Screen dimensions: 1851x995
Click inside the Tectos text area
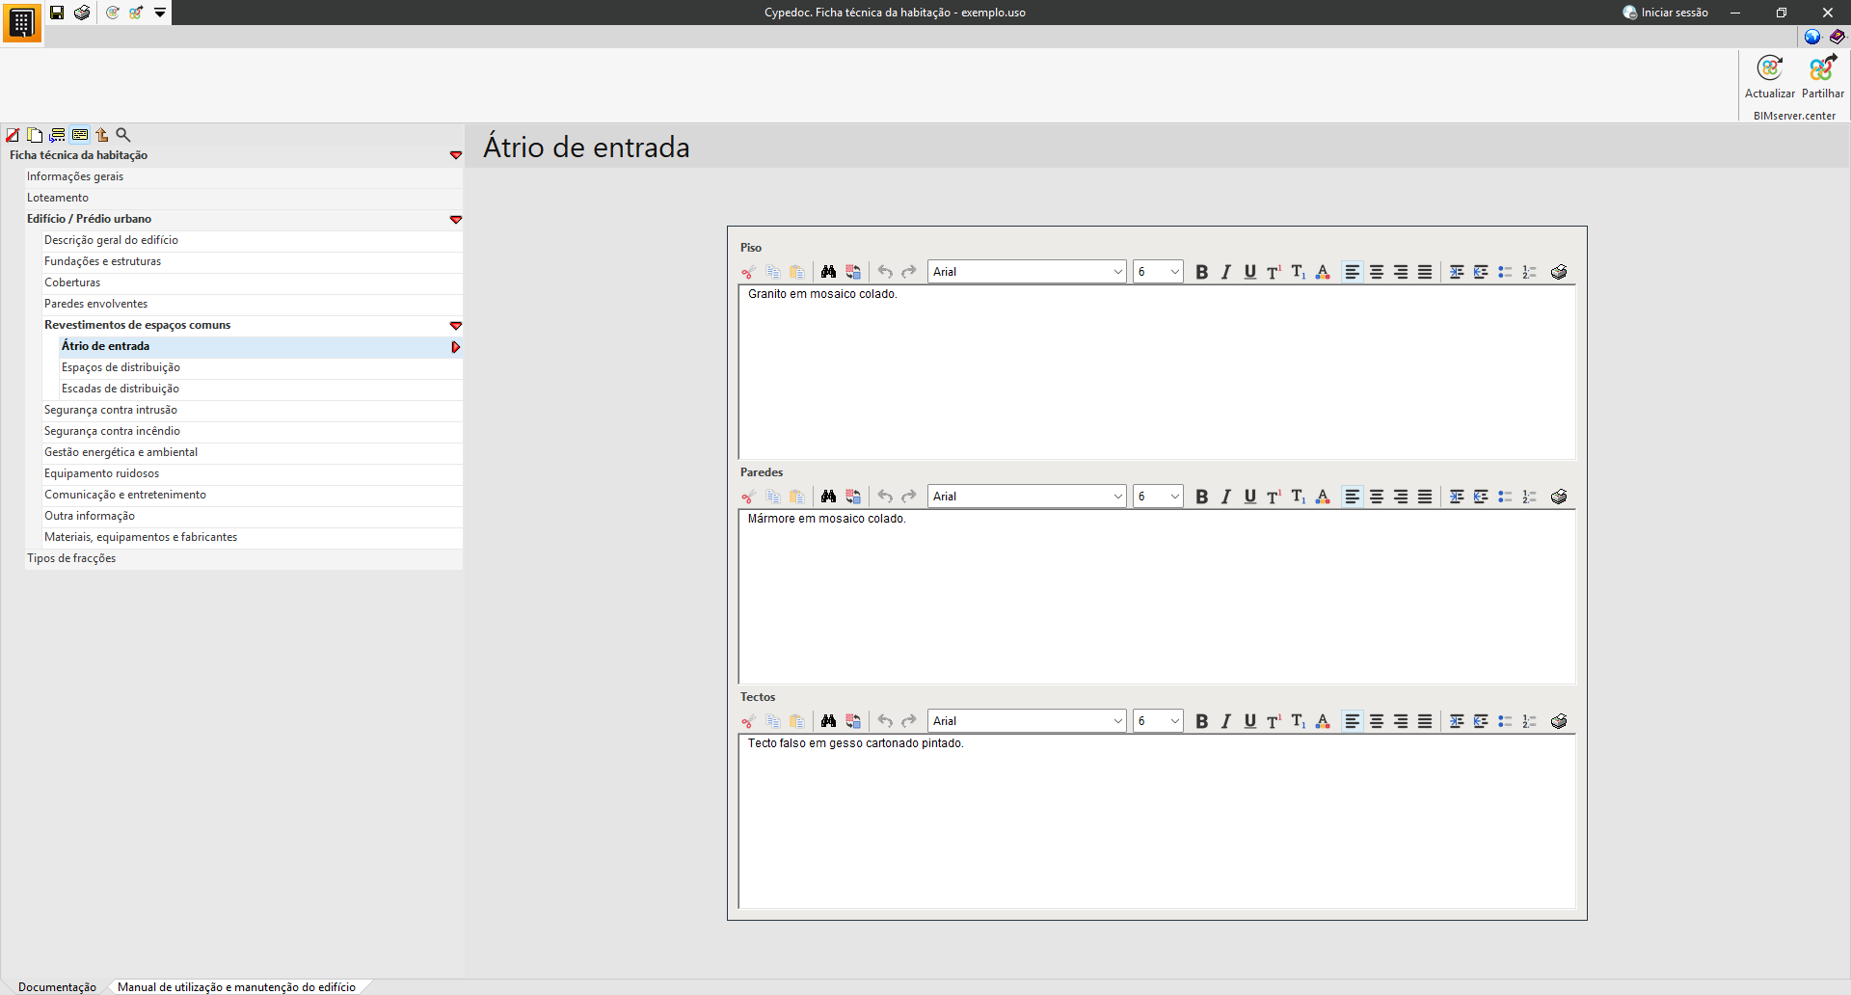click(1157, 821)
